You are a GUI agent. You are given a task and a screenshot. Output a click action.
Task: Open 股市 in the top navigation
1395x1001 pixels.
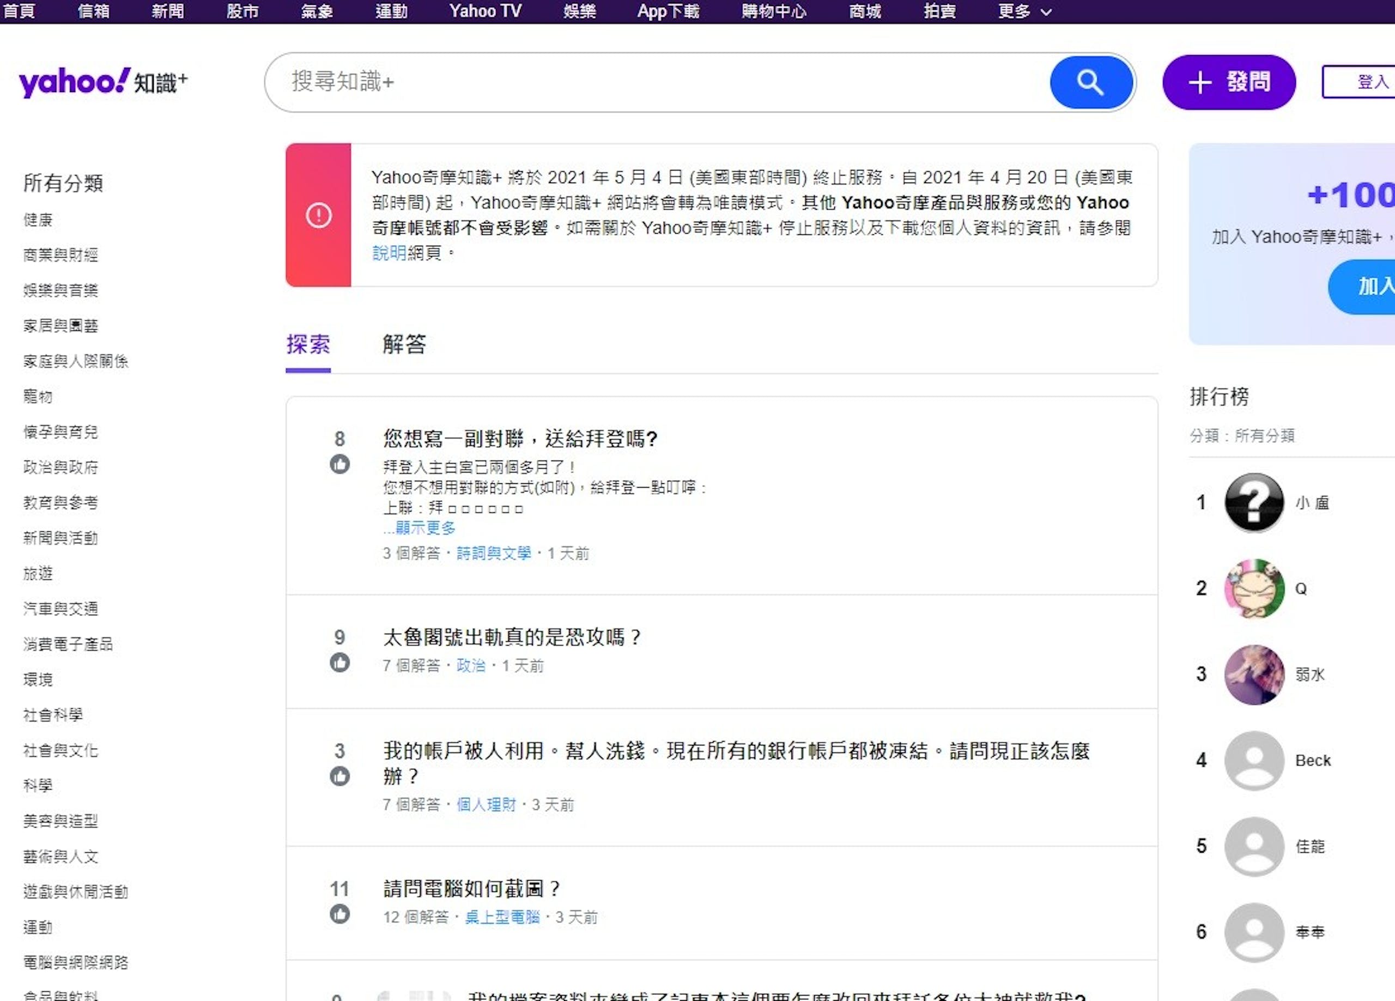click(x=242, y=11)
